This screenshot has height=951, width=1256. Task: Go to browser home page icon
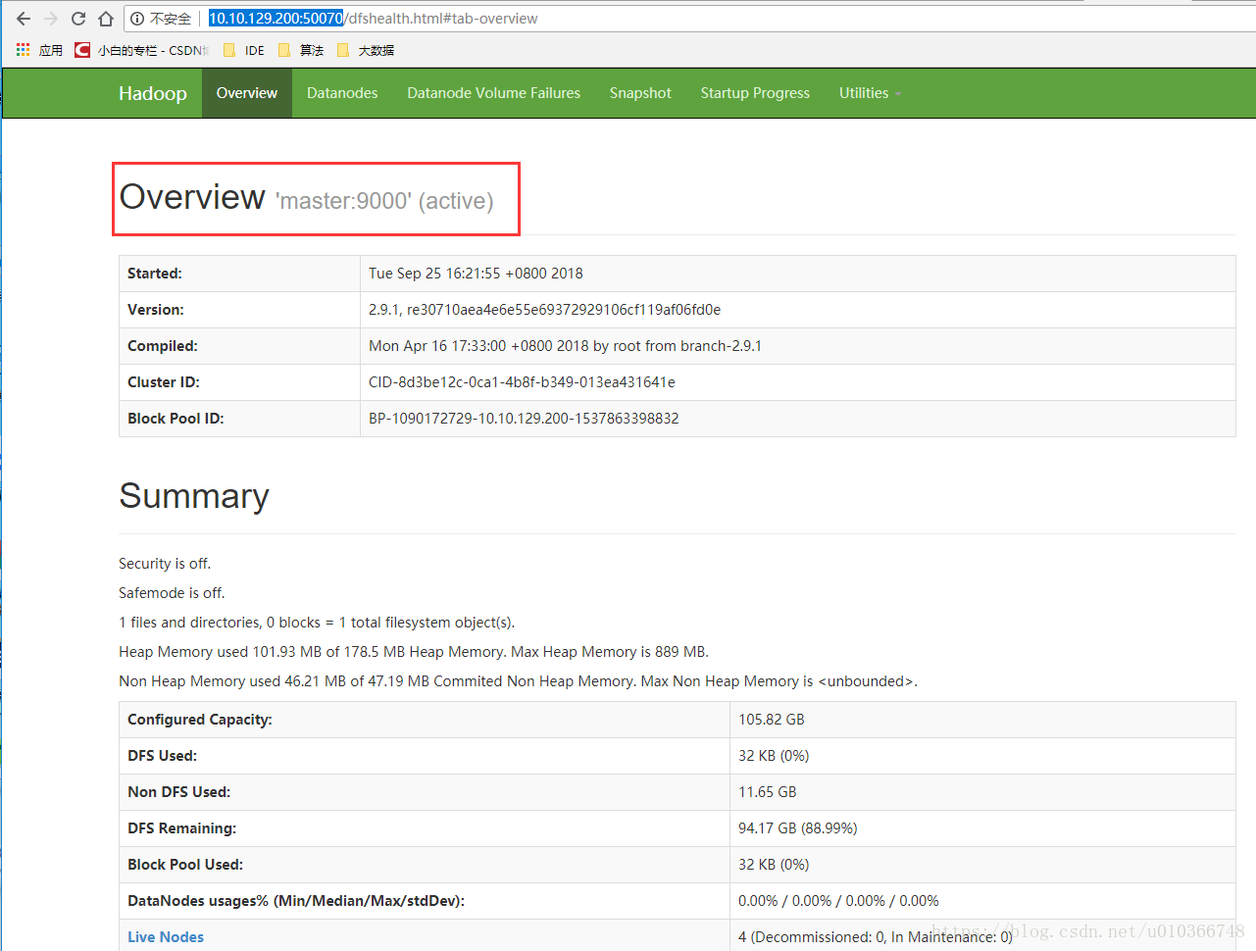point(106,19)
